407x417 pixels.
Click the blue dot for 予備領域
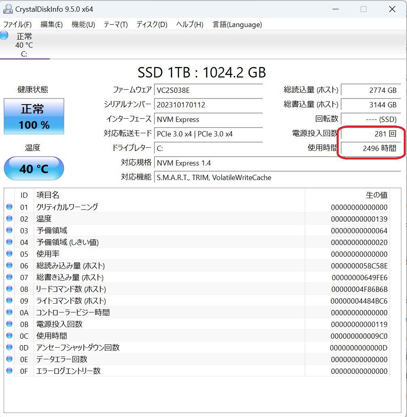click(9, 231)
